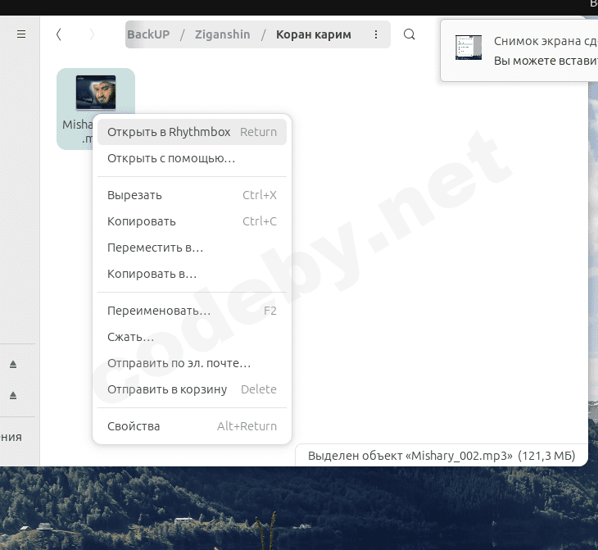
Task: Click the Коран карим path segment
Action: click(x=314, y=34)
